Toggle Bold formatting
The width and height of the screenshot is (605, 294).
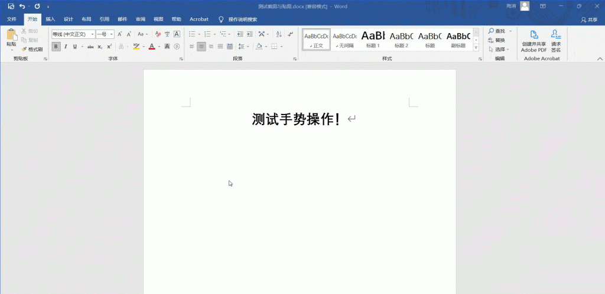[56, 47]
